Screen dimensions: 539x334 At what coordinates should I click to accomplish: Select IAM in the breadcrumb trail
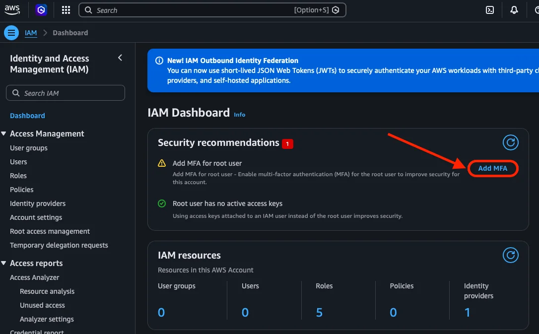(x=30, y=33)
